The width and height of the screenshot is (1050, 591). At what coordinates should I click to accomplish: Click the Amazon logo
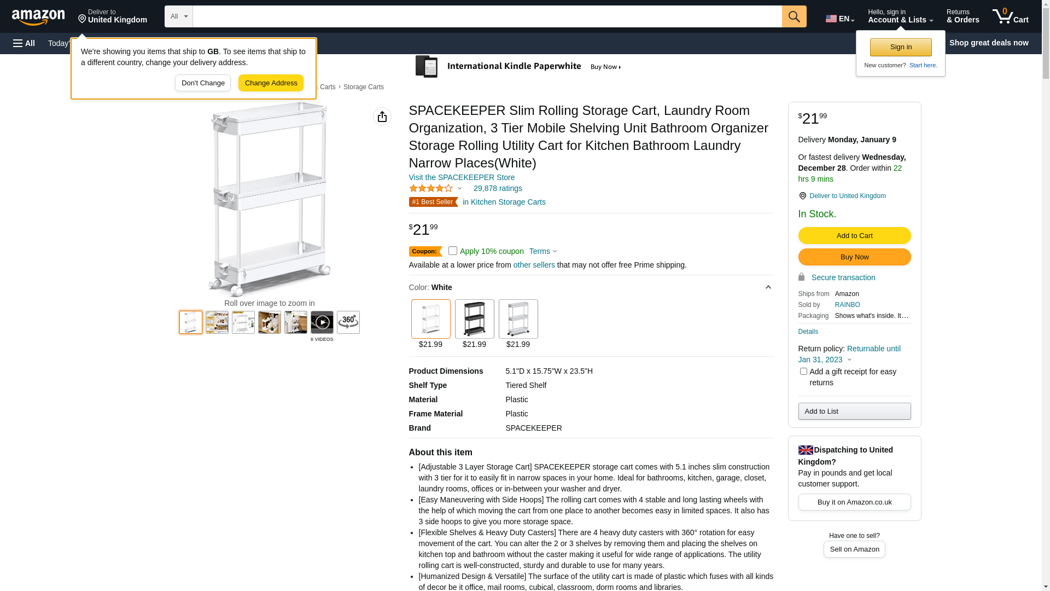click(38, 17)
